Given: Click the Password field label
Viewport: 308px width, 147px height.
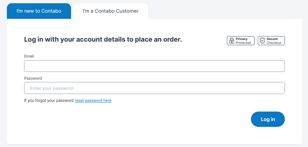Looking at the screenshot, I should click(x=33, y=78).
